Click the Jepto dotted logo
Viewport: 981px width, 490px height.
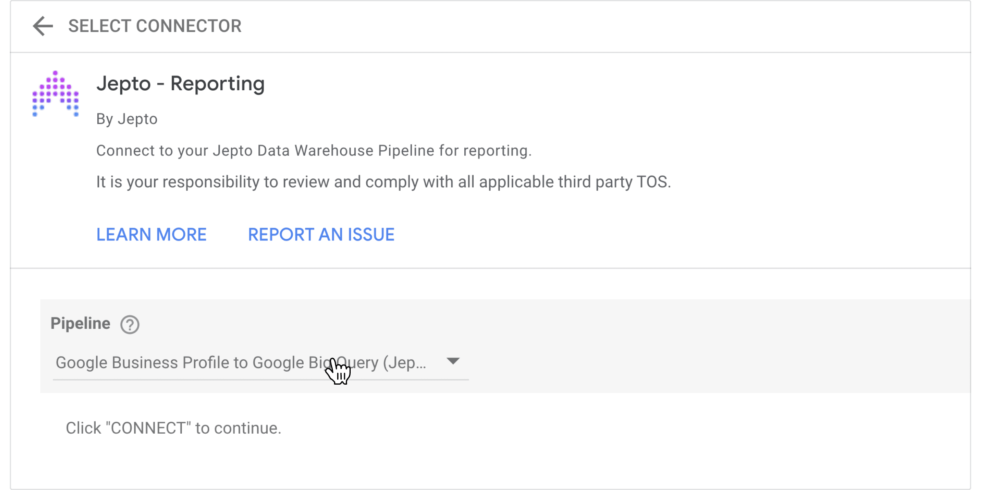[56, 94]
